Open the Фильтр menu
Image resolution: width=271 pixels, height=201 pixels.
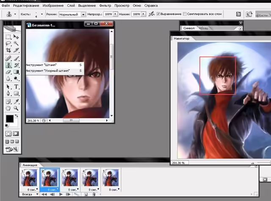point(105,5)
